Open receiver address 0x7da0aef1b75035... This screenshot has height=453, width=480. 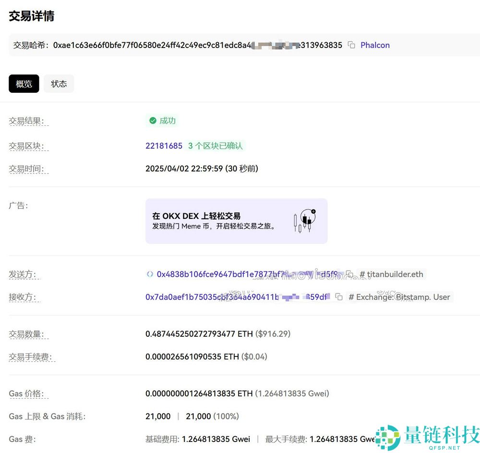[x=237, y=297]
